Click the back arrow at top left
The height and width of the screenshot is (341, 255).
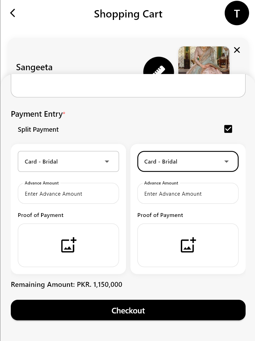pos(13,13)
